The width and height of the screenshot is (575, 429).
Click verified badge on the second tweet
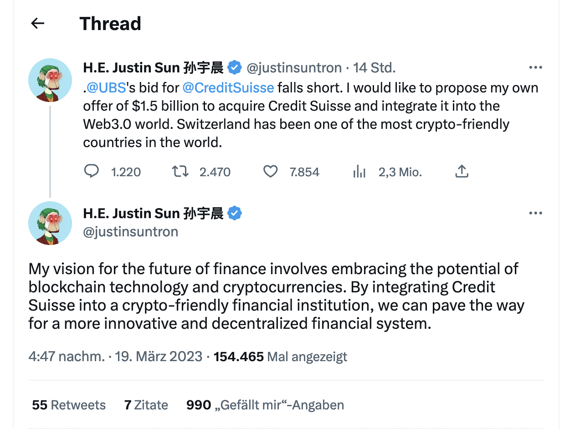tap(235, 213)
